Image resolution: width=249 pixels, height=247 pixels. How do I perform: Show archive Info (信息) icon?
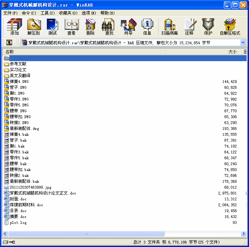pyautogui.click(x=147, y=27)
